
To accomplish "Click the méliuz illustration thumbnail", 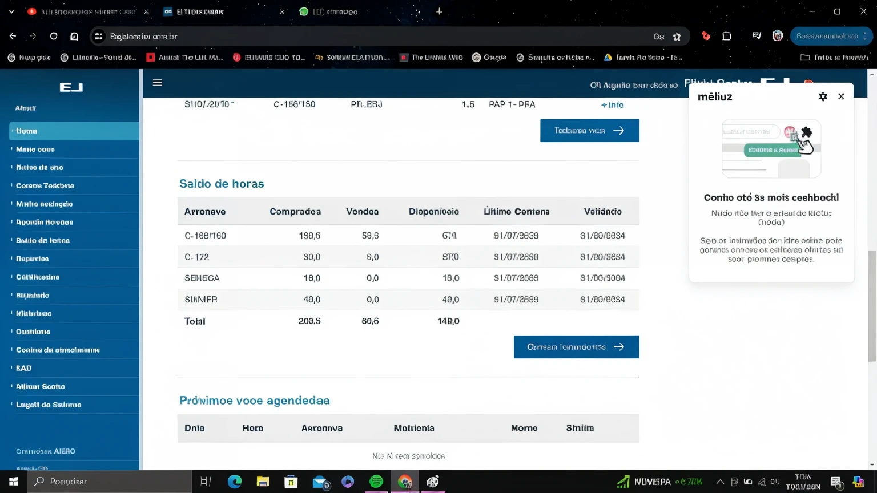I will (x=771, y=149).
